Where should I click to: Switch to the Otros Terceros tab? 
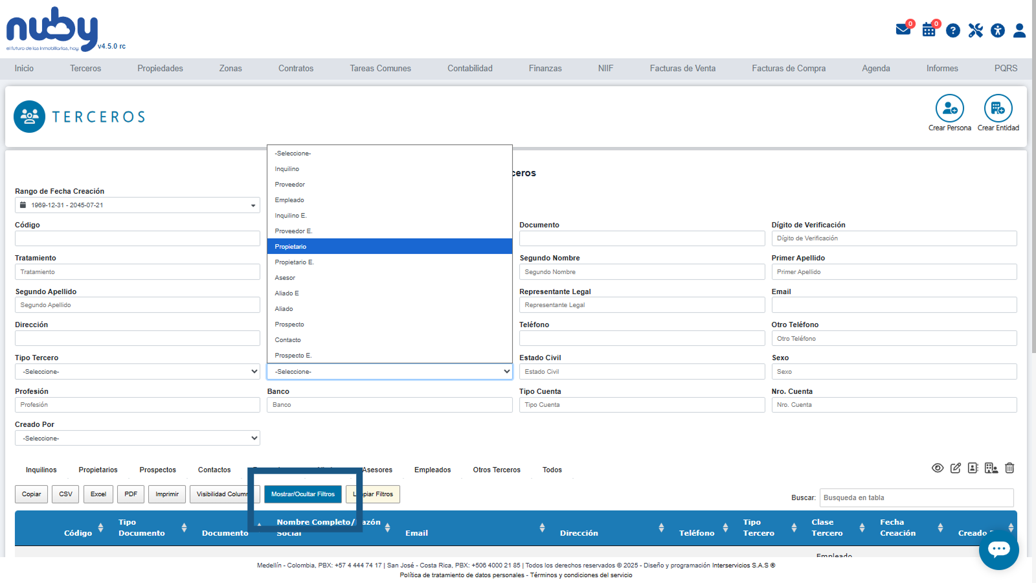[x=497, y=470]
